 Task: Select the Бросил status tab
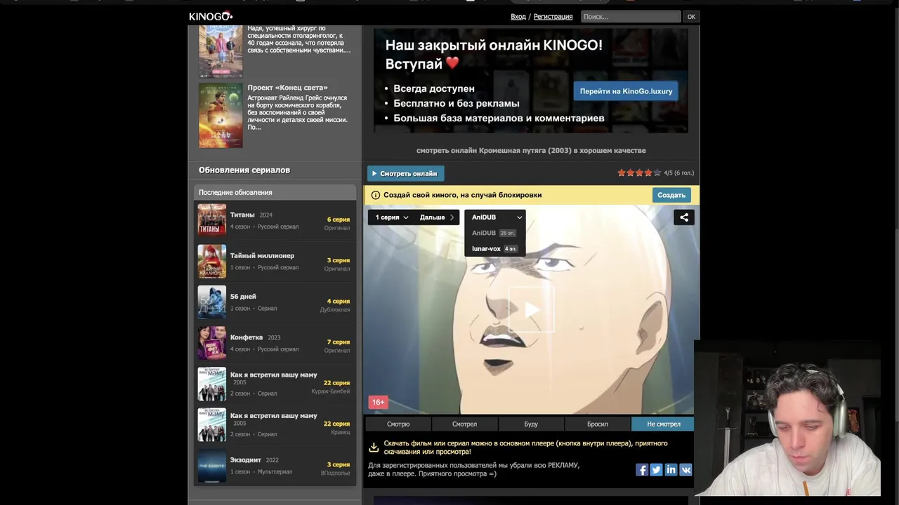(598, 424)
